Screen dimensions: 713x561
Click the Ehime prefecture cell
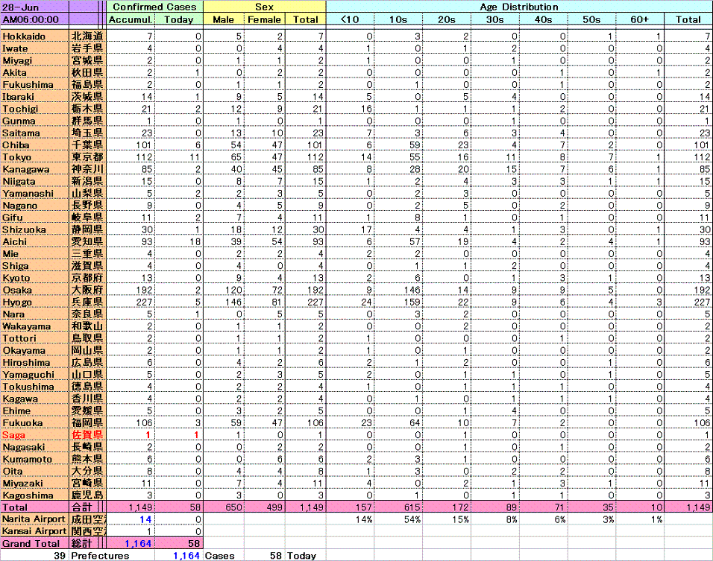(x=34, y=411)
